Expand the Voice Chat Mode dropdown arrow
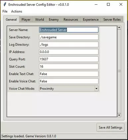Viewport: 128px width, 140px height. click(x=96, y=89)
